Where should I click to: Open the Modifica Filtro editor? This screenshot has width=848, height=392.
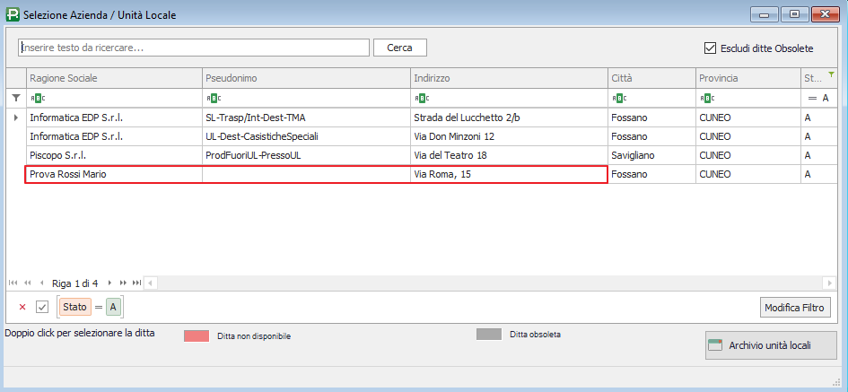click(794, 308)
